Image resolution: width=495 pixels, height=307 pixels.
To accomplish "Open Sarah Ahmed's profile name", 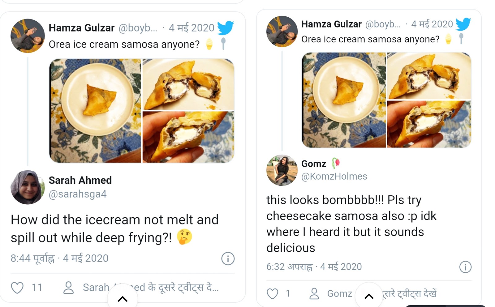I will [x=80, y=180].
